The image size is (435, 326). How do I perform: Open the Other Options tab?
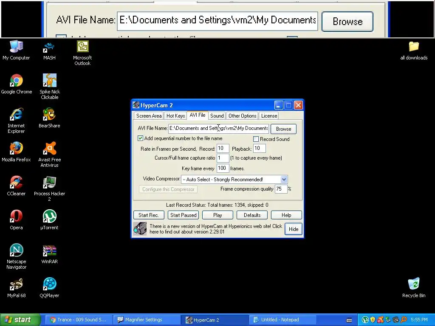pos(242,116)
